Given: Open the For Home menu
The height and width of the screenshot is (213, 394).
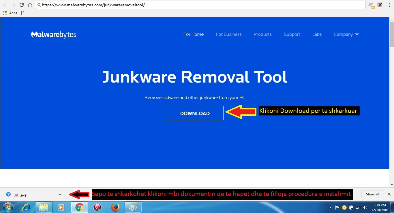Looking at the screenshot, I should coord(194,34).
